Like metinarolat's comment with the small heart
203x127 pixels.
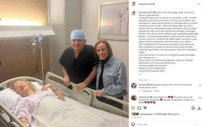click(x=200, y=98)
